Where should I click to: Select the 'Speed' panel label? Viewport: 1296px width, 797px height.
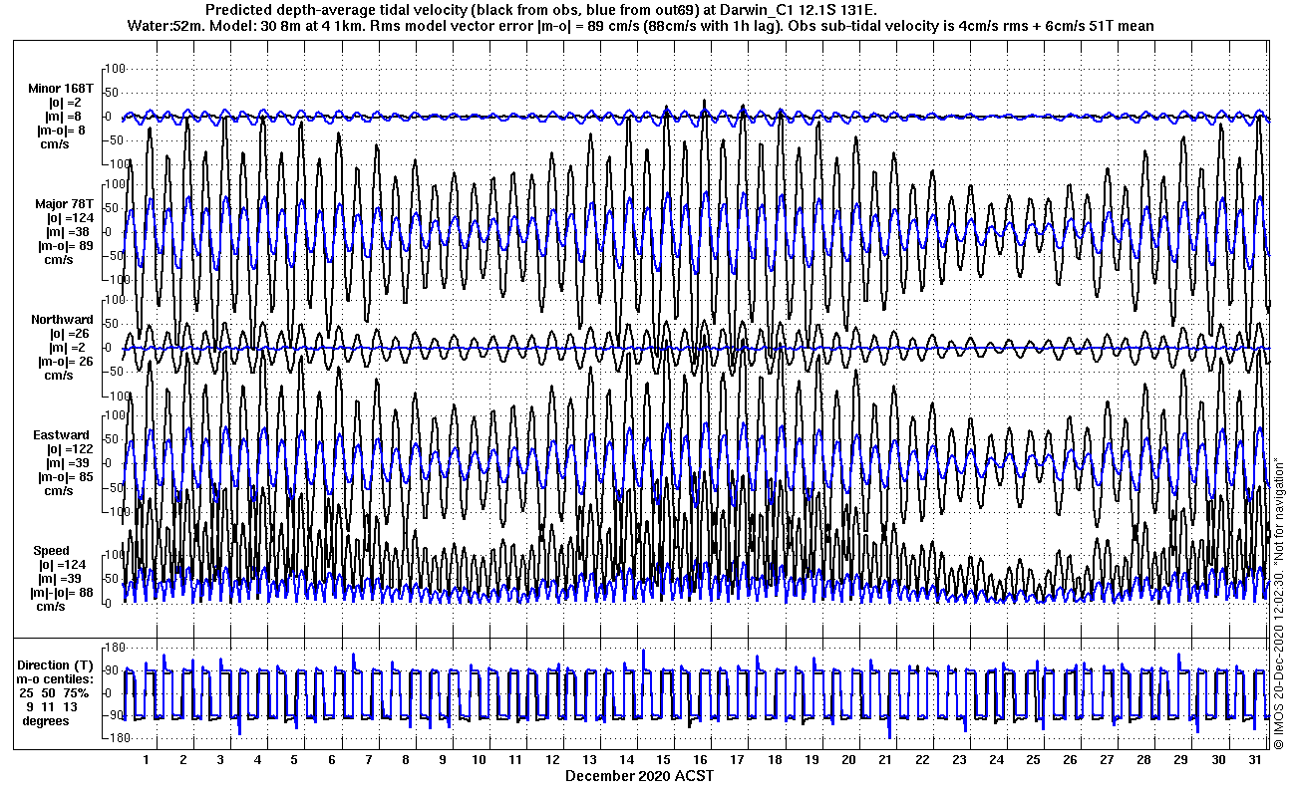point(51,551)
